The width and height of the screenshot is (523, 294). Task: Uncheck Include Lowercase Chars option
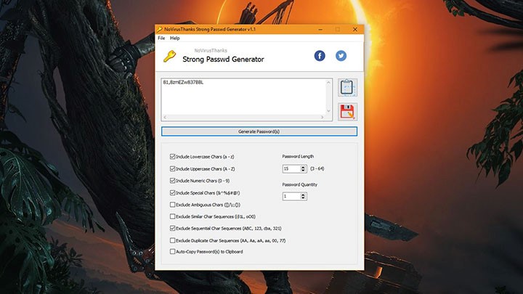(x=172, y=157)
